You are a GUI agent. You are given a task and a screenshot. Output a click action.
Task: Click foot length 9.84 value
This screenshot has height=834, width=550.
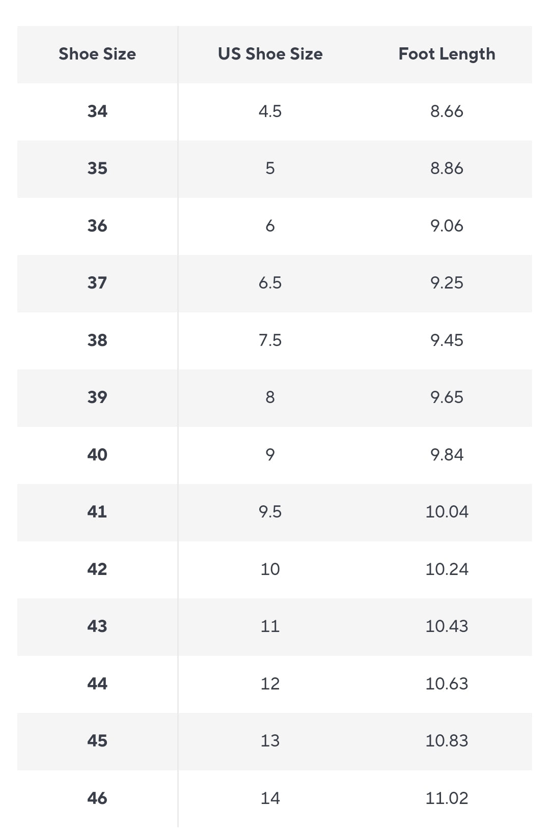point(447,454)
